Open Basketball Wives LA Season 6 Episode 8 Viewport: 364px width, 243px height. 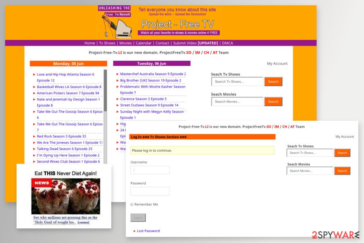(x=69, y=87)
